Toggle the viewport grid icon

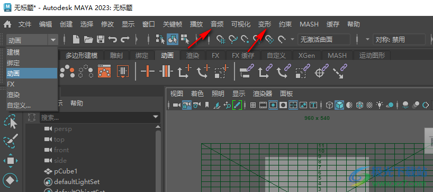252,105
